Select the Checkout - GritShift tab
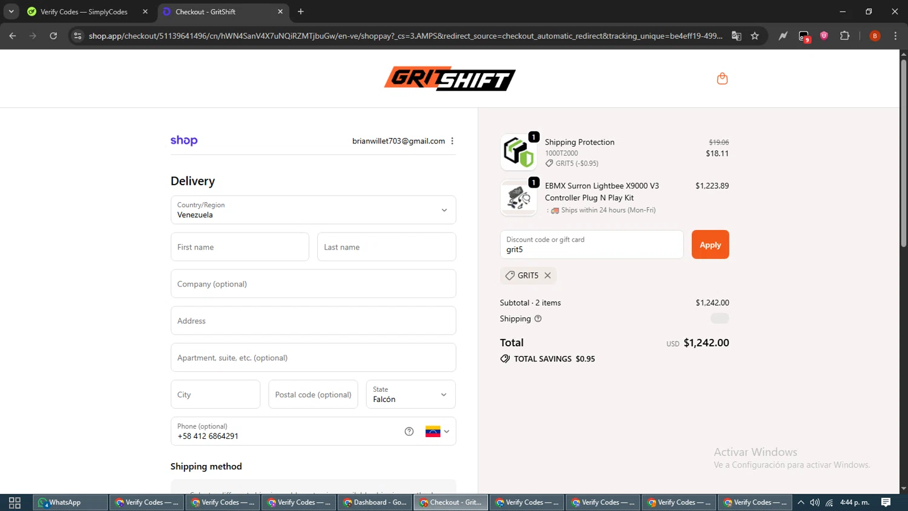 click(206, 12)
